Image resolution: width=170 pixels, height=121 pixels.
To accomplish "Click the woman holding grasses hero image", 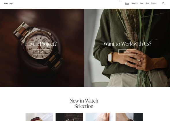I will [x=127, y=48].
